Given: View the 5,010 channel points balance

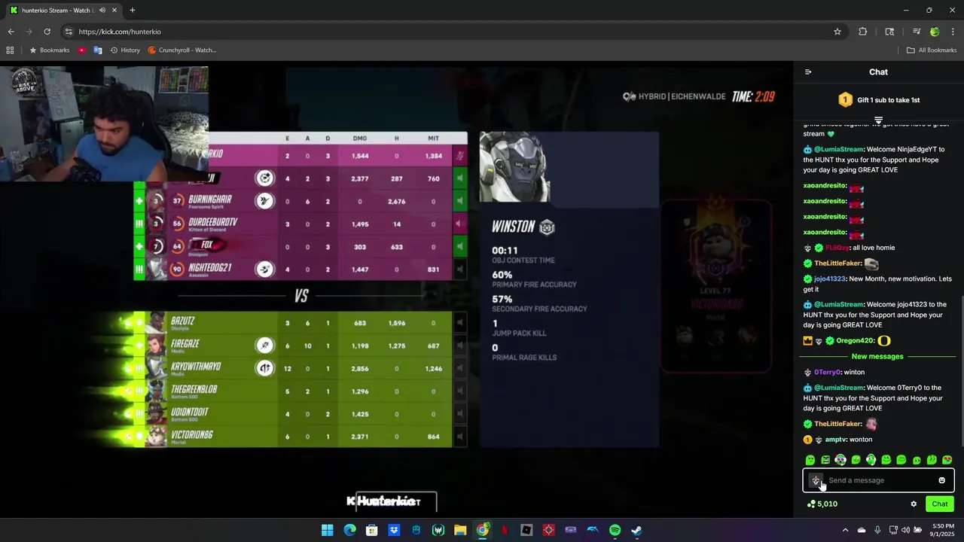Looking at the screenshot, I should (x=822, y=504).
